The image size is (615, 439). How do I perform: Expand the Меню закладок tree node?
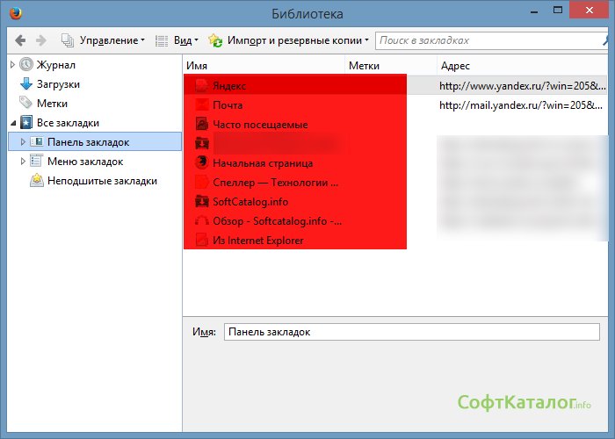[x=23, y=162]
